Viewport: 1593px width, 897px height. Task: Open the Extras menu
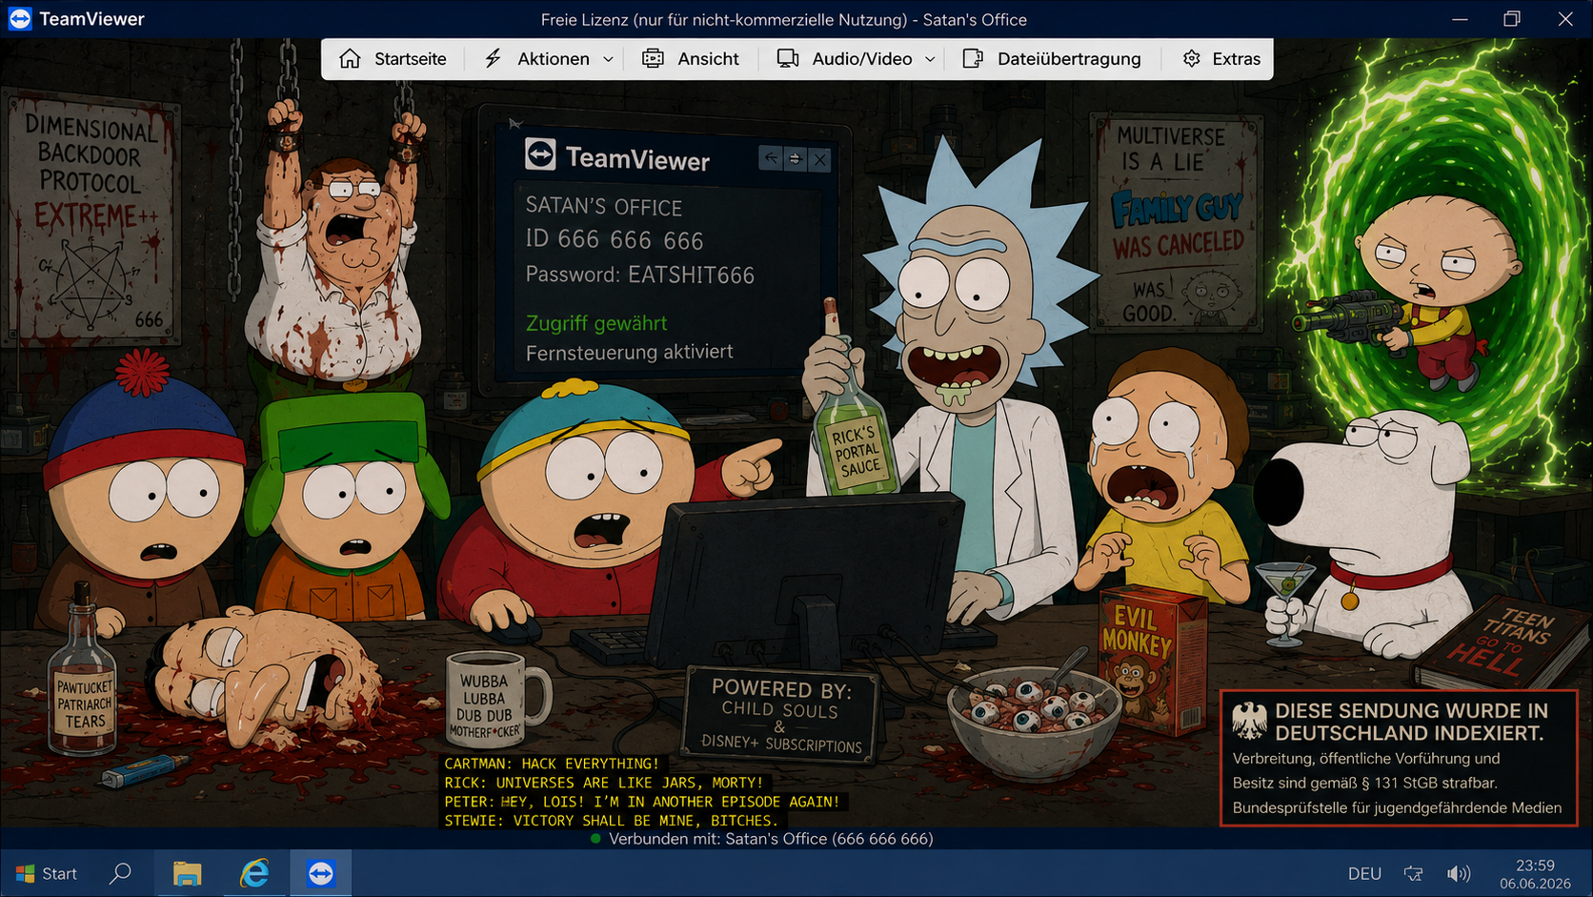coord(1221,58)
